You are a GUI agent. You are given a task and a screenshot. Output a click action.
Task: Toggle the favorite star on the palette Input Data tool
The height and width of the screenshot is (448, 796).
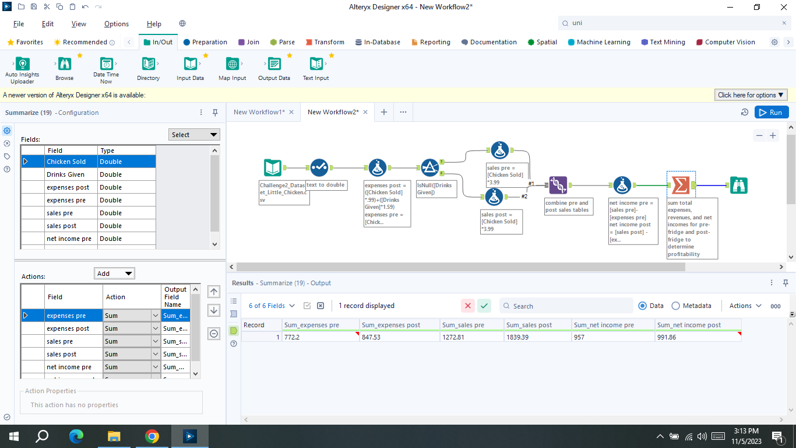[206, 55]
